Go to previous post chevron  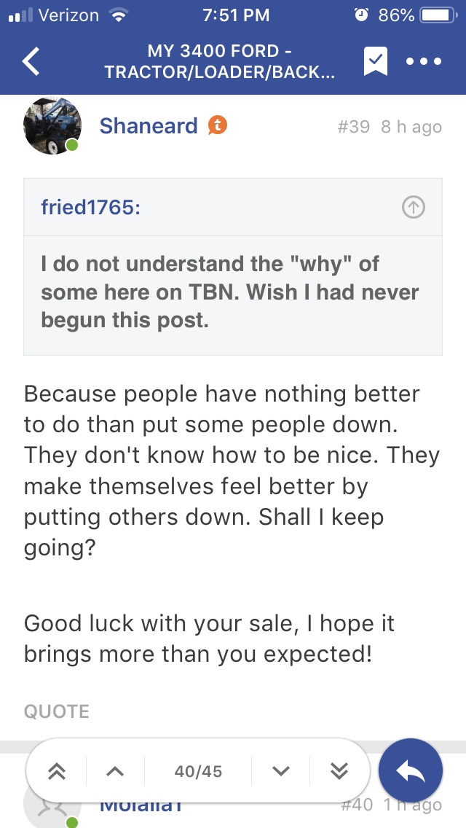[x=115, y=771]
